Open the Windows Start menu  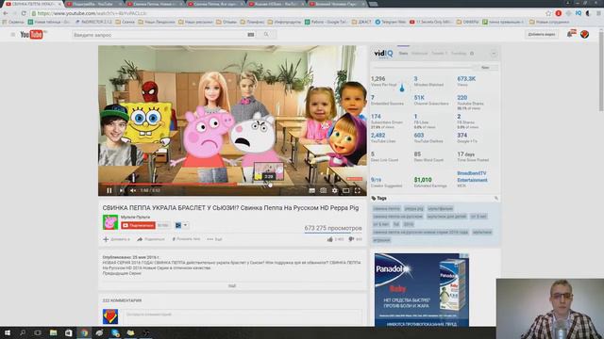(x=8, y=332)
